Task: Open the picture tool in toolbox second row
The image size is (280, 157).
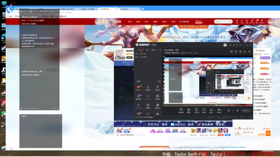Action: coord(157,97)
